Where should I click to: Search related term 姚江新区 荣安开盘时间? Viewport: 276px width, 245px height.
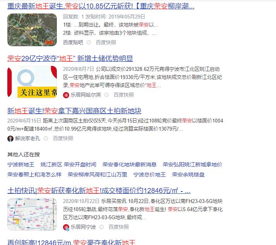[68, 164]
